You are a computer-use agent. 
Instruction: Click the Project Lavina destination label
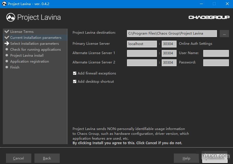94,33
